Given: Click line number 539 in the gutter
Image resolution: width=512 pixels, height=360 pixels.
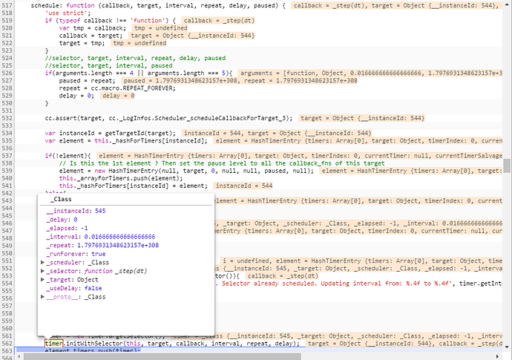Looking at the screenshot, I should [x=7, y=171].
